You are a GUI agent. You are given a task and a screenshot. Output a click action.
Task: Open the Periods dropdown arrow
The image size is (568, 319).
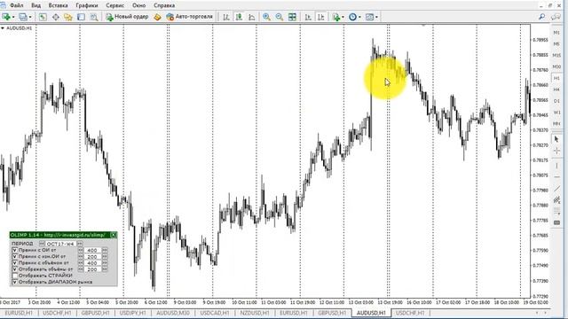pos(359,17)
